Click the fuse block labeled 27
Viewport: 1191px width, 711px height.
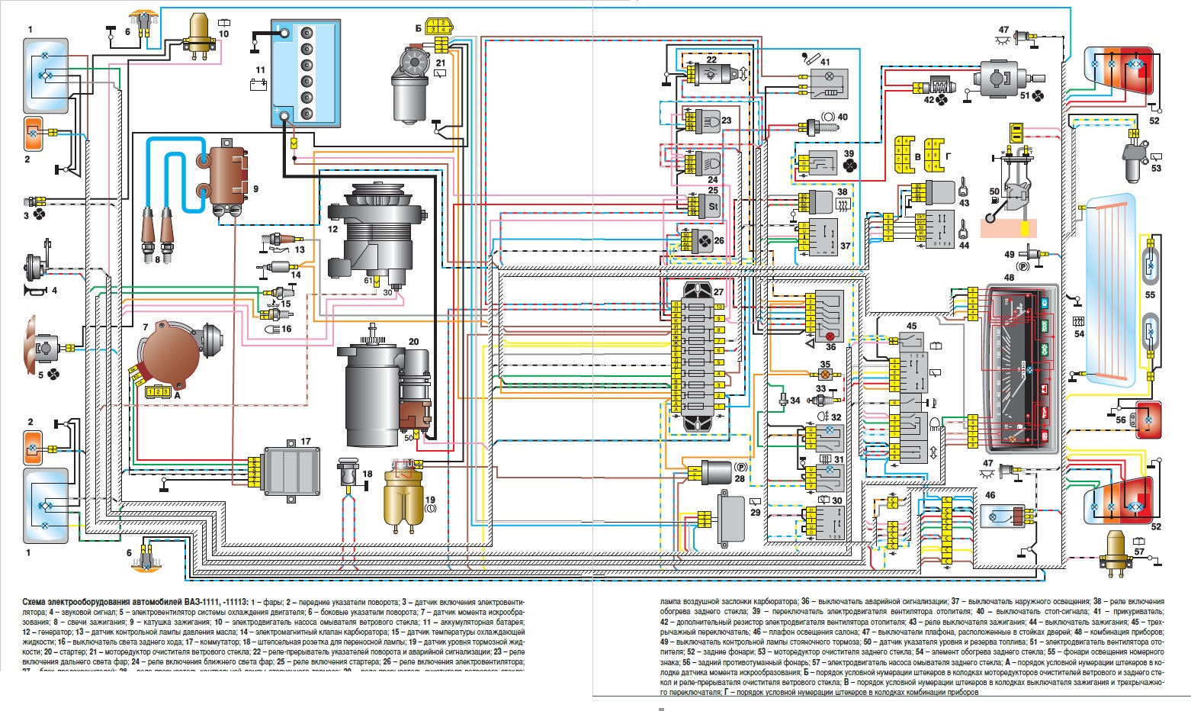click(x=697, y=356)
